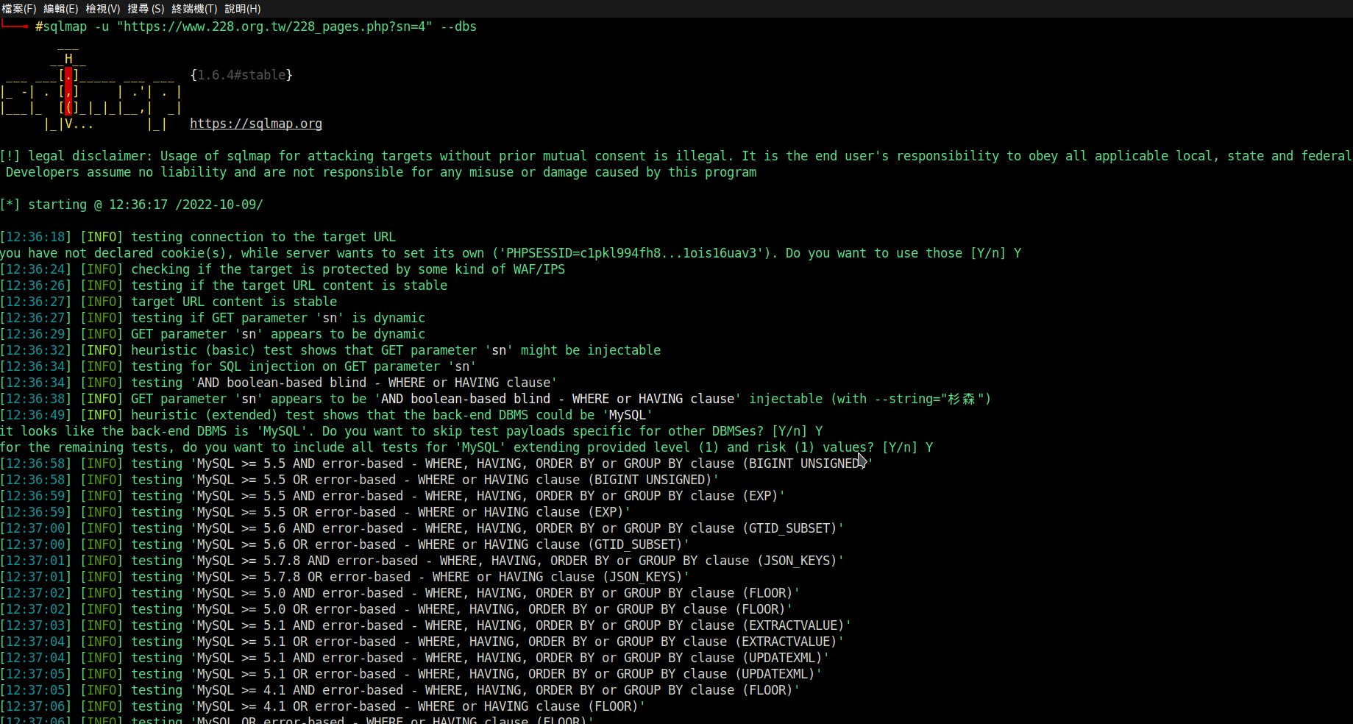Open the 編輯(E) edit menu
This screenshot has height=724, width=1353.
coord(61,9)
